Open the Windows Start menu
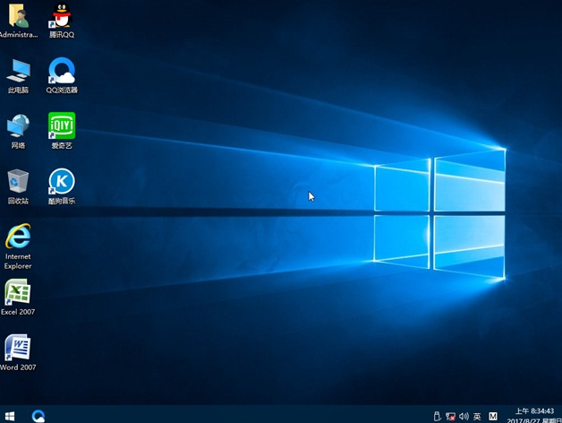 [10, 416]
